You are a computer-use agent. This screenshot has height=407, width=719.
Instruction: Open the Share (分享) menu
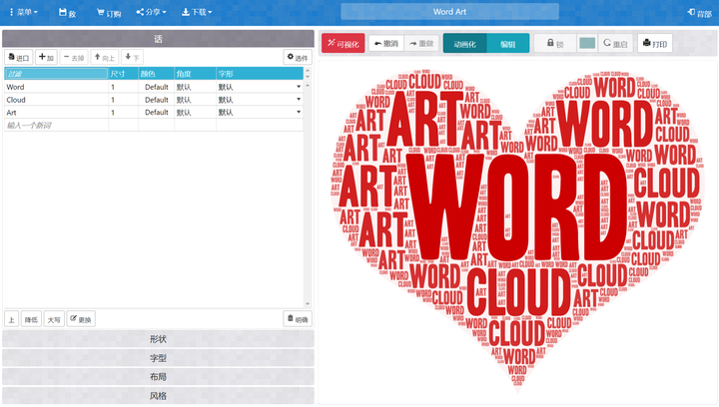tap(152, 12)
